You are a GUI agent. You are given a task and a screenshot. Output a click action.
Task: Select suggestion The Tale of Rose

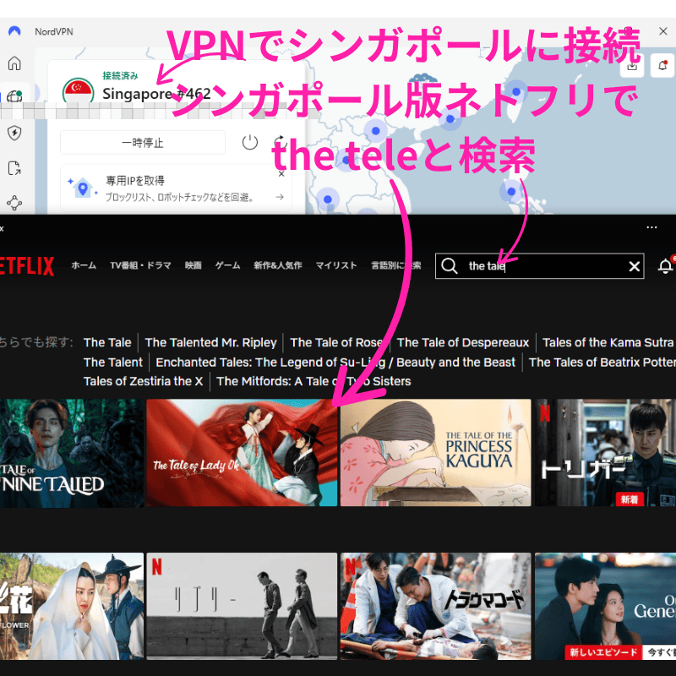[336, 342]
